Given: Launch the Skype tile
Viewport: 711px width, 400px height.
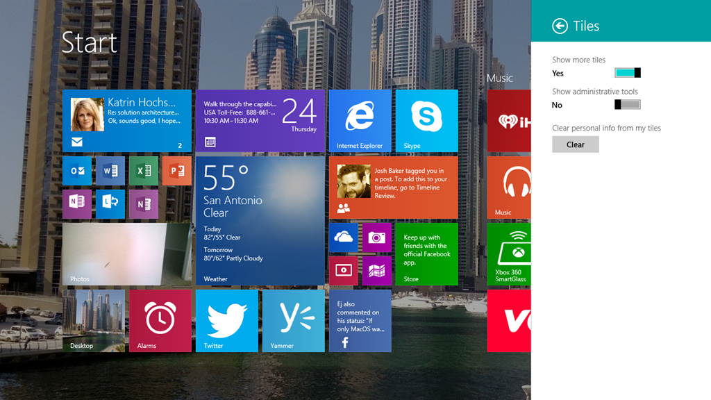Looking at the screenshot, I should (427, 121).
